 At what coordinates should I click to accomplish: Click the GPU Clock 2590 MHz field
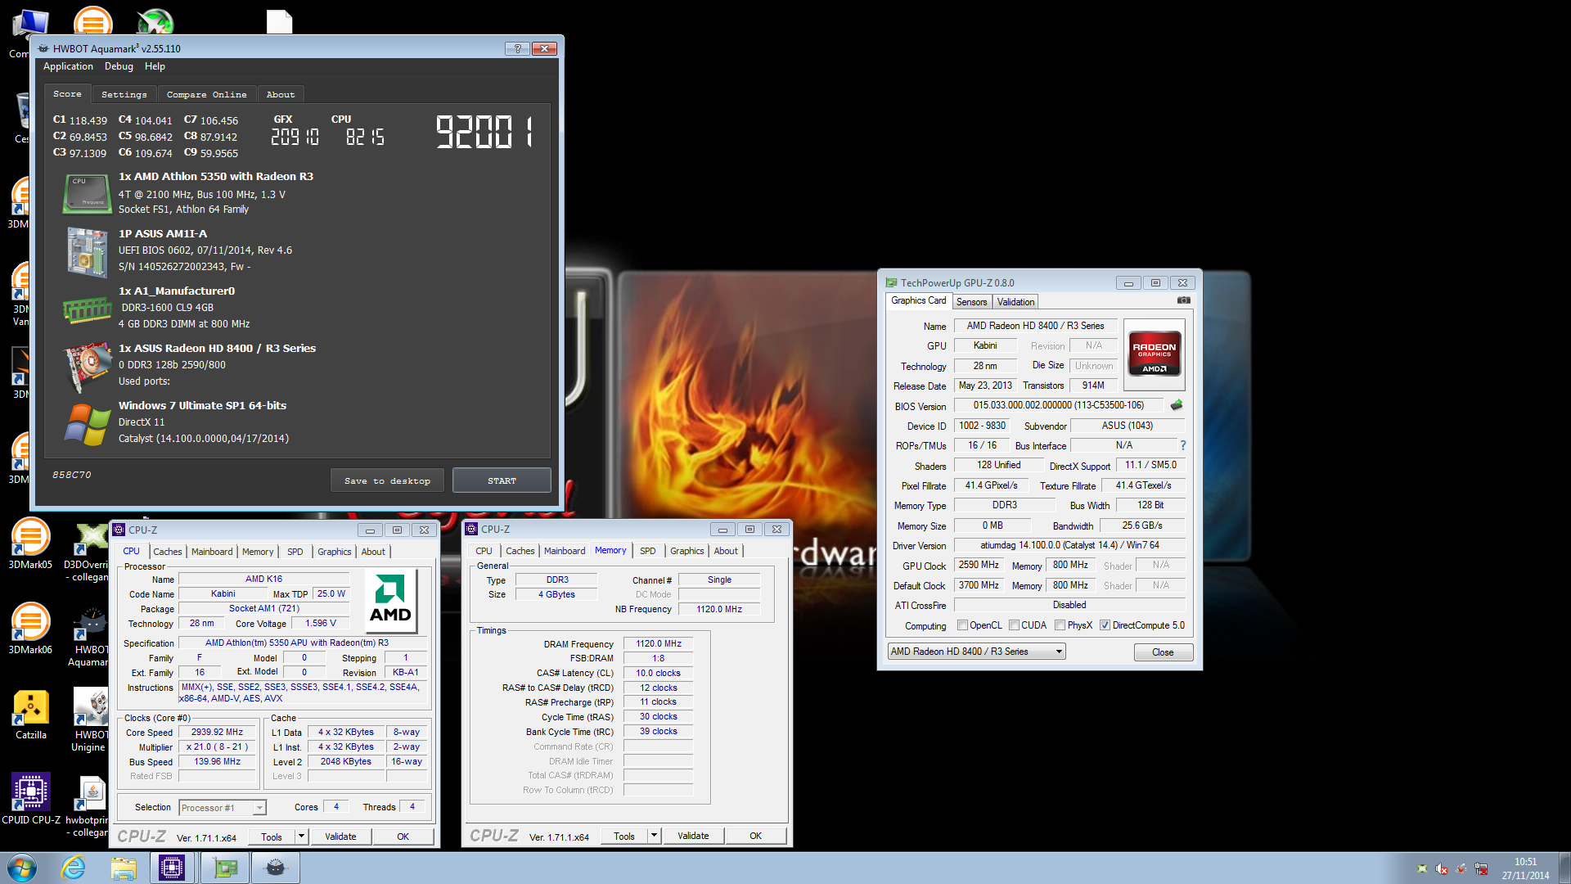tap(979, 566)
